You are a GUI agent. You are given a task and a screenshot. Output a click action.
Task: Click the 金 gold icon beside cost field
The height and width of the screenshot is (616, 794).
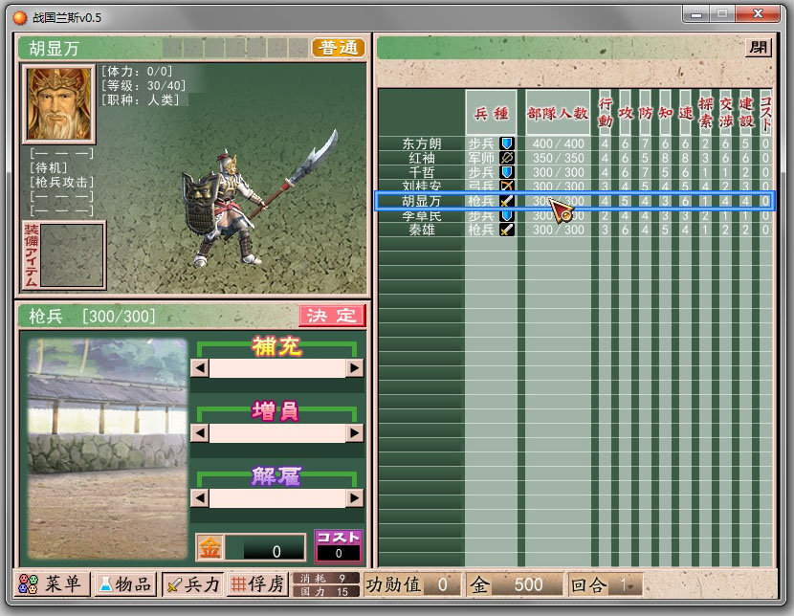(x=210, y=547)
